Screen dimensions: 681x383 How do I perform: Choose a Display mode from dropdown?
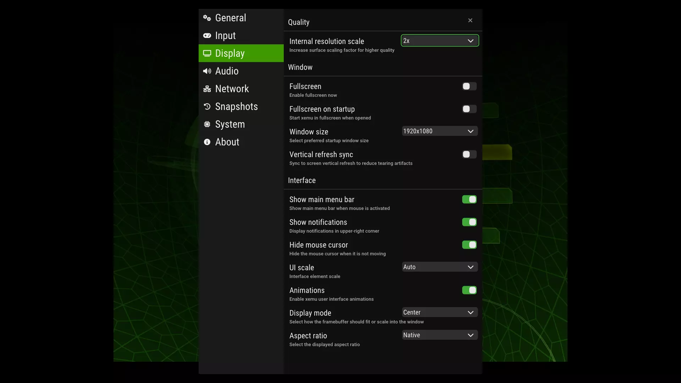(439, 312)
